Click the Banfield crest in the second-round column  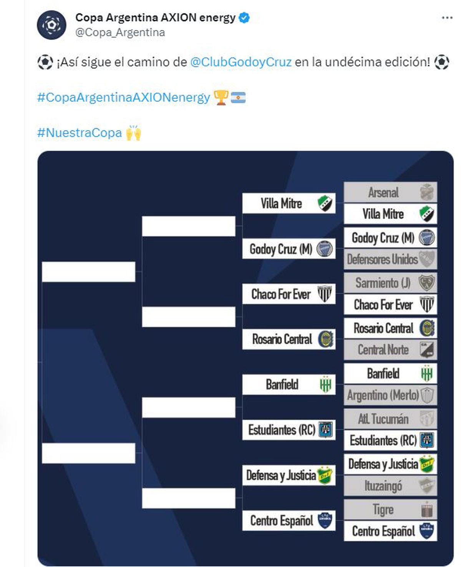(325, 384)
